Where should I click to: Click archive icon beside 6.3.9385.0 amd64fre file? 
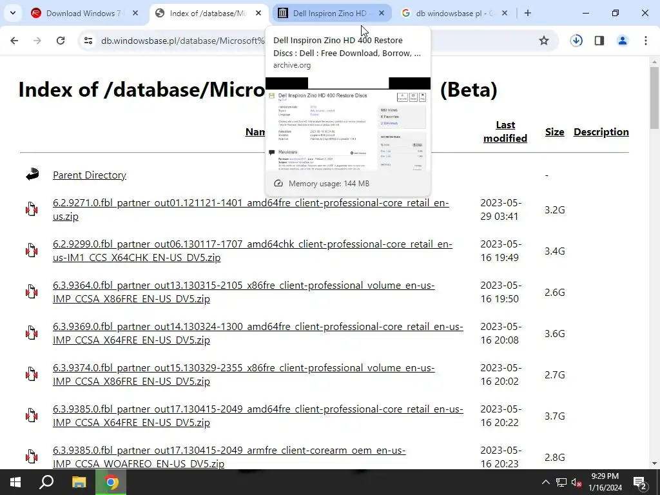tap(32, 415)
